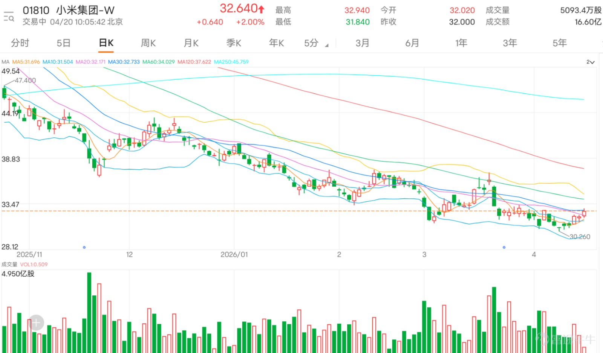Click the MA5:31.696 indicator label

point(26,62)
